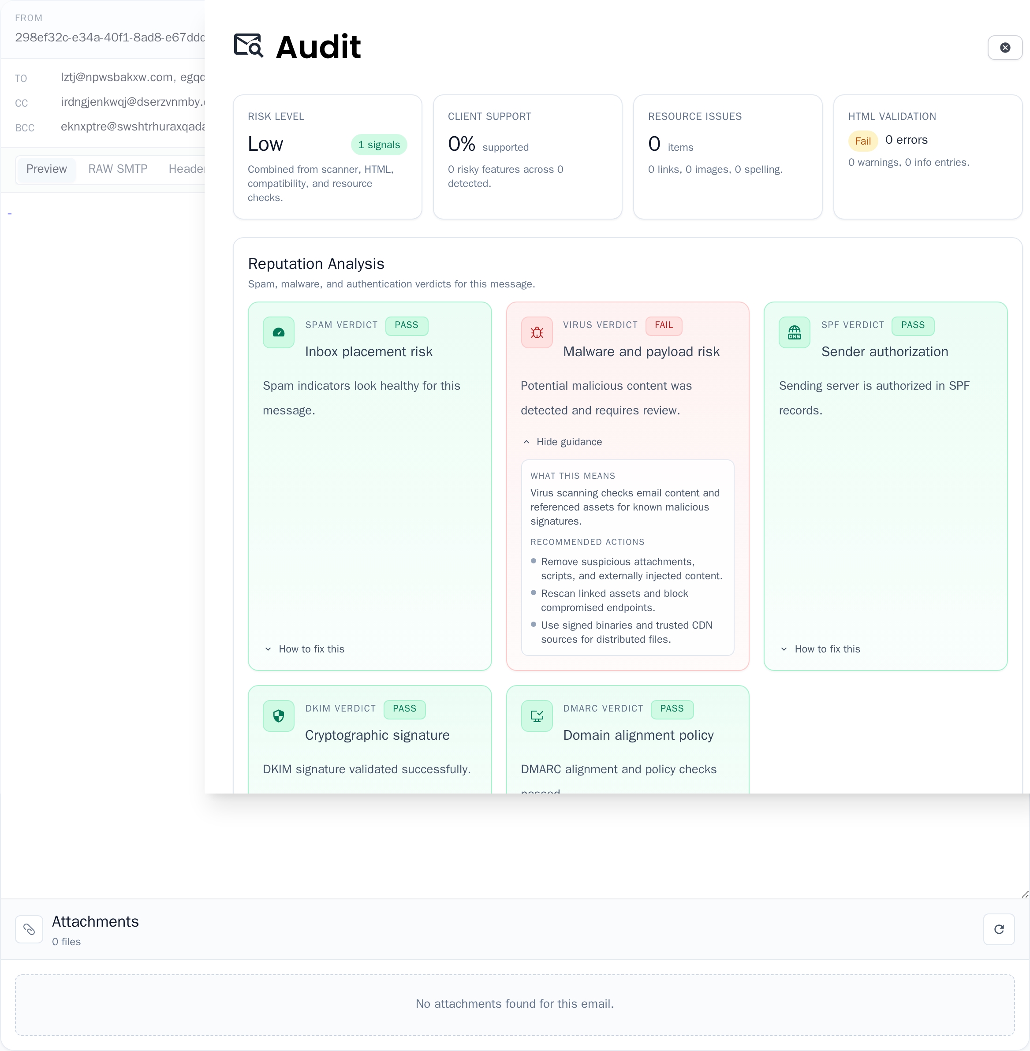Click the virus verdict FAIL badge
1030x1051 pixels.
point(663,325)
